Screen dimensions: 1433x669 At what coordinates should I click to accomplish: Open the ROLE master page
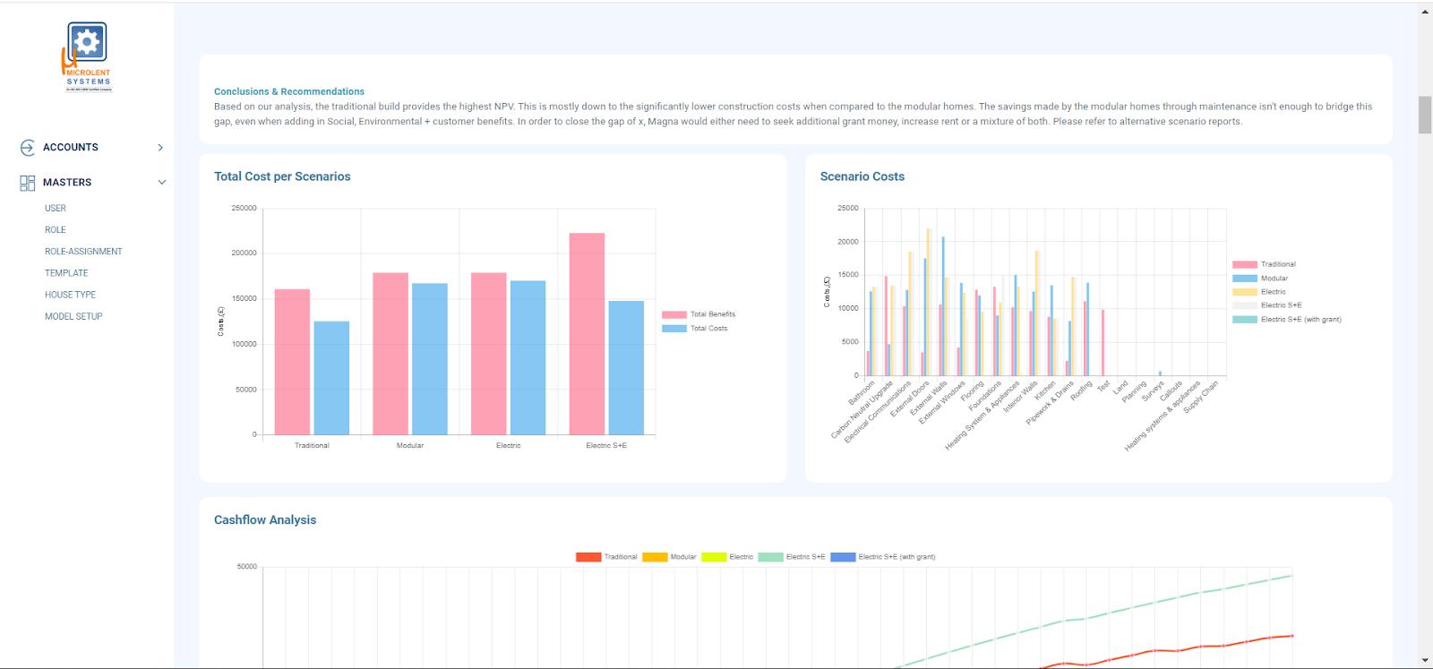tap(56, 230)
